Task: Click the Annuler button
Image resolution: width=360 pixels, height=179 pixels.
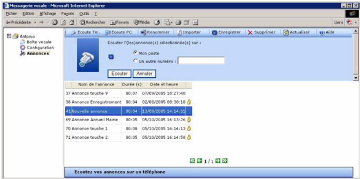Action: point(144,73)
